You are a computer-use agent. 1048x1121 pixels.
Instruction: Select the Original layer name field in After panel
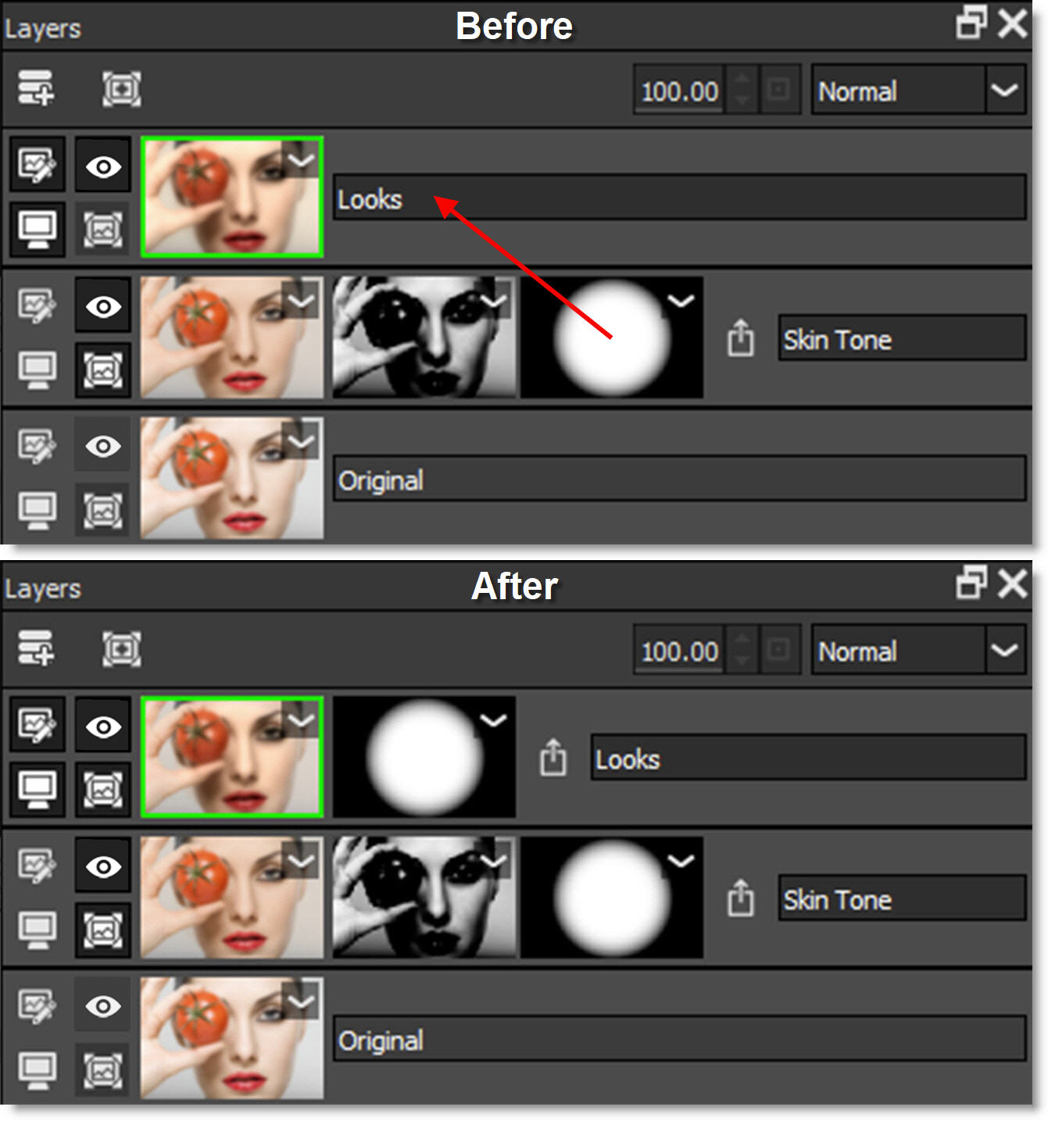[679, 1039]
